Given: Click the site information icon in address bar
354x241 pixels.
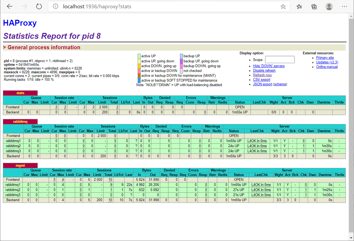Looking at the screenshot, I should coord(55,6).
